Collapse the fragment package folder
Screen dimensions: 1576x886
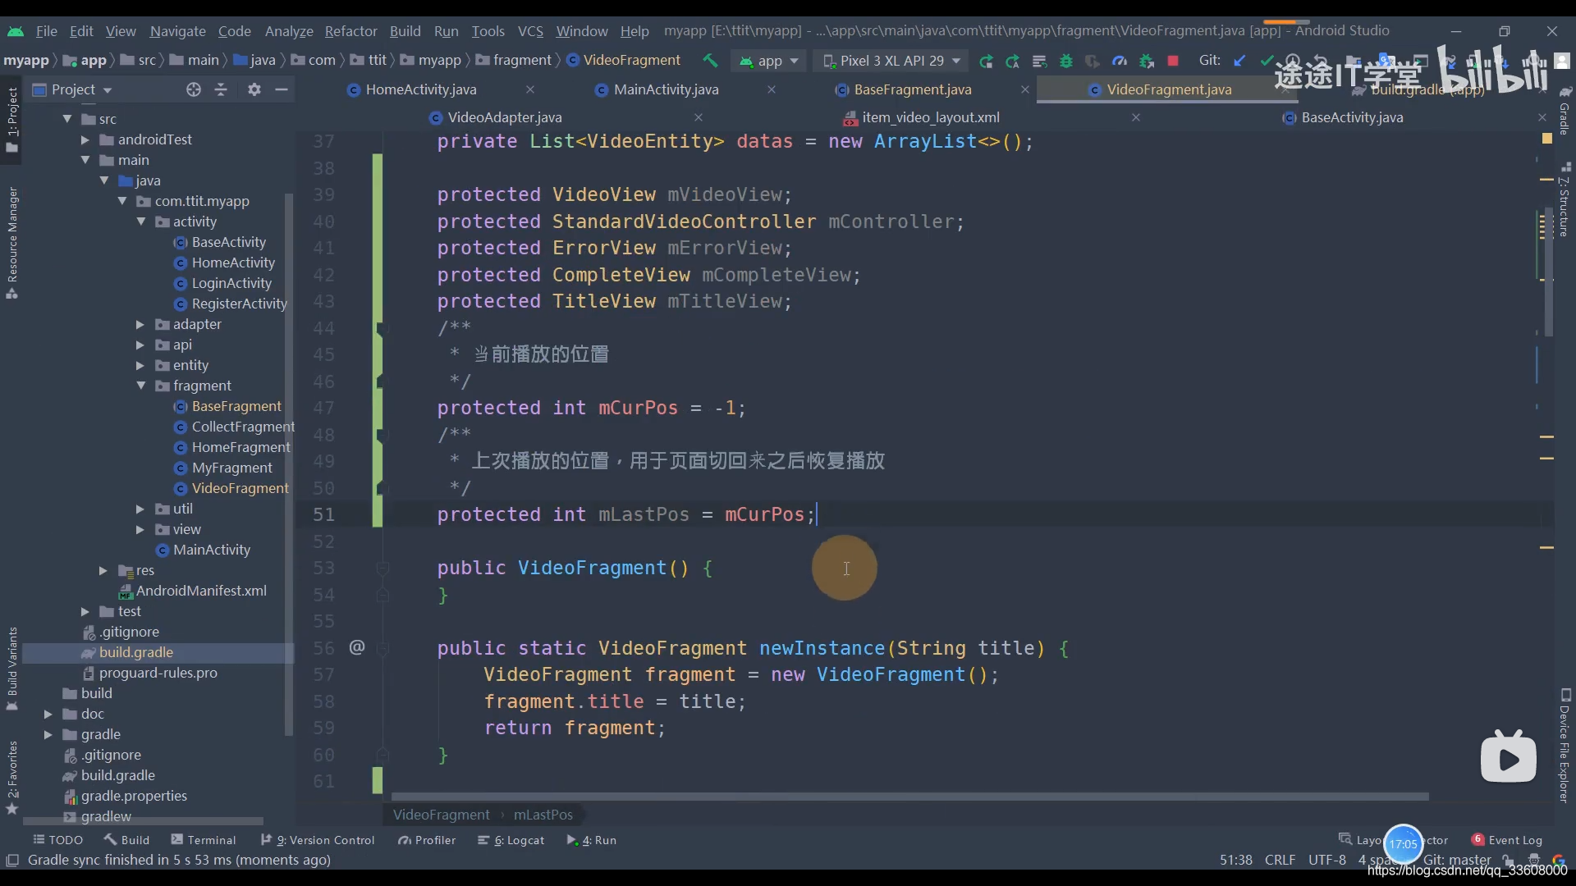(x=141, y=386)
